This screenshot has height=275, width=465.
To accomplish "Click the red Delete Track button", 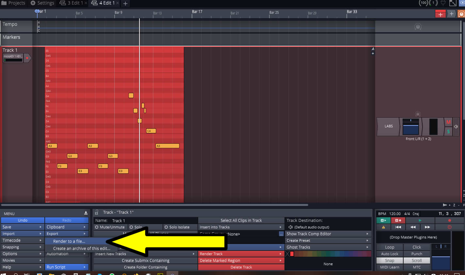I will (241, 267).
